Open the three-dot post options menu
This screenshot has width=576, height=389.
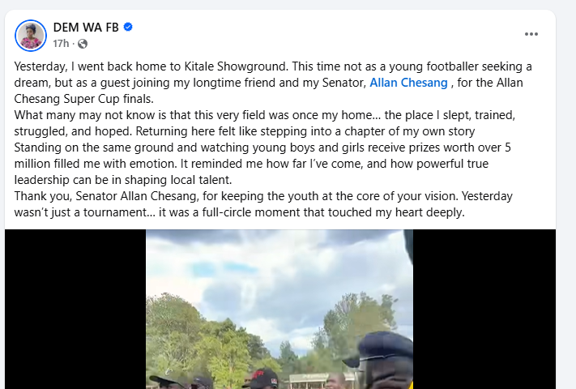pyautogui.click(x=531, y=34)
